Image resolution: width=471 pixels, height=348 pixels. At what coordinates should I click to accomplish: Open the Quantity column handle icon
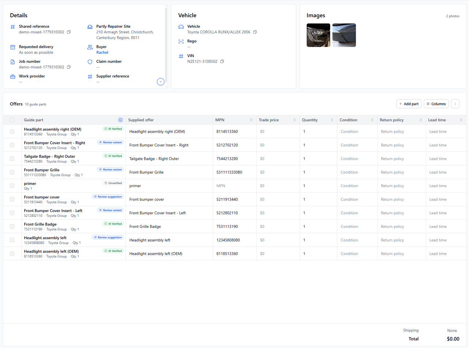click(x=332, y=120)
